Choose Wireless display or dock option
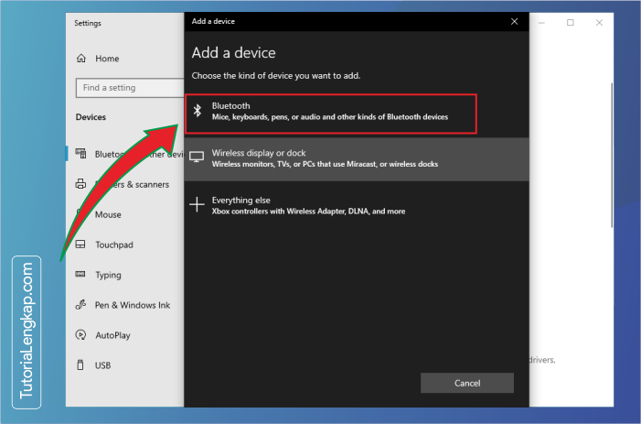 tap(357, 158)
